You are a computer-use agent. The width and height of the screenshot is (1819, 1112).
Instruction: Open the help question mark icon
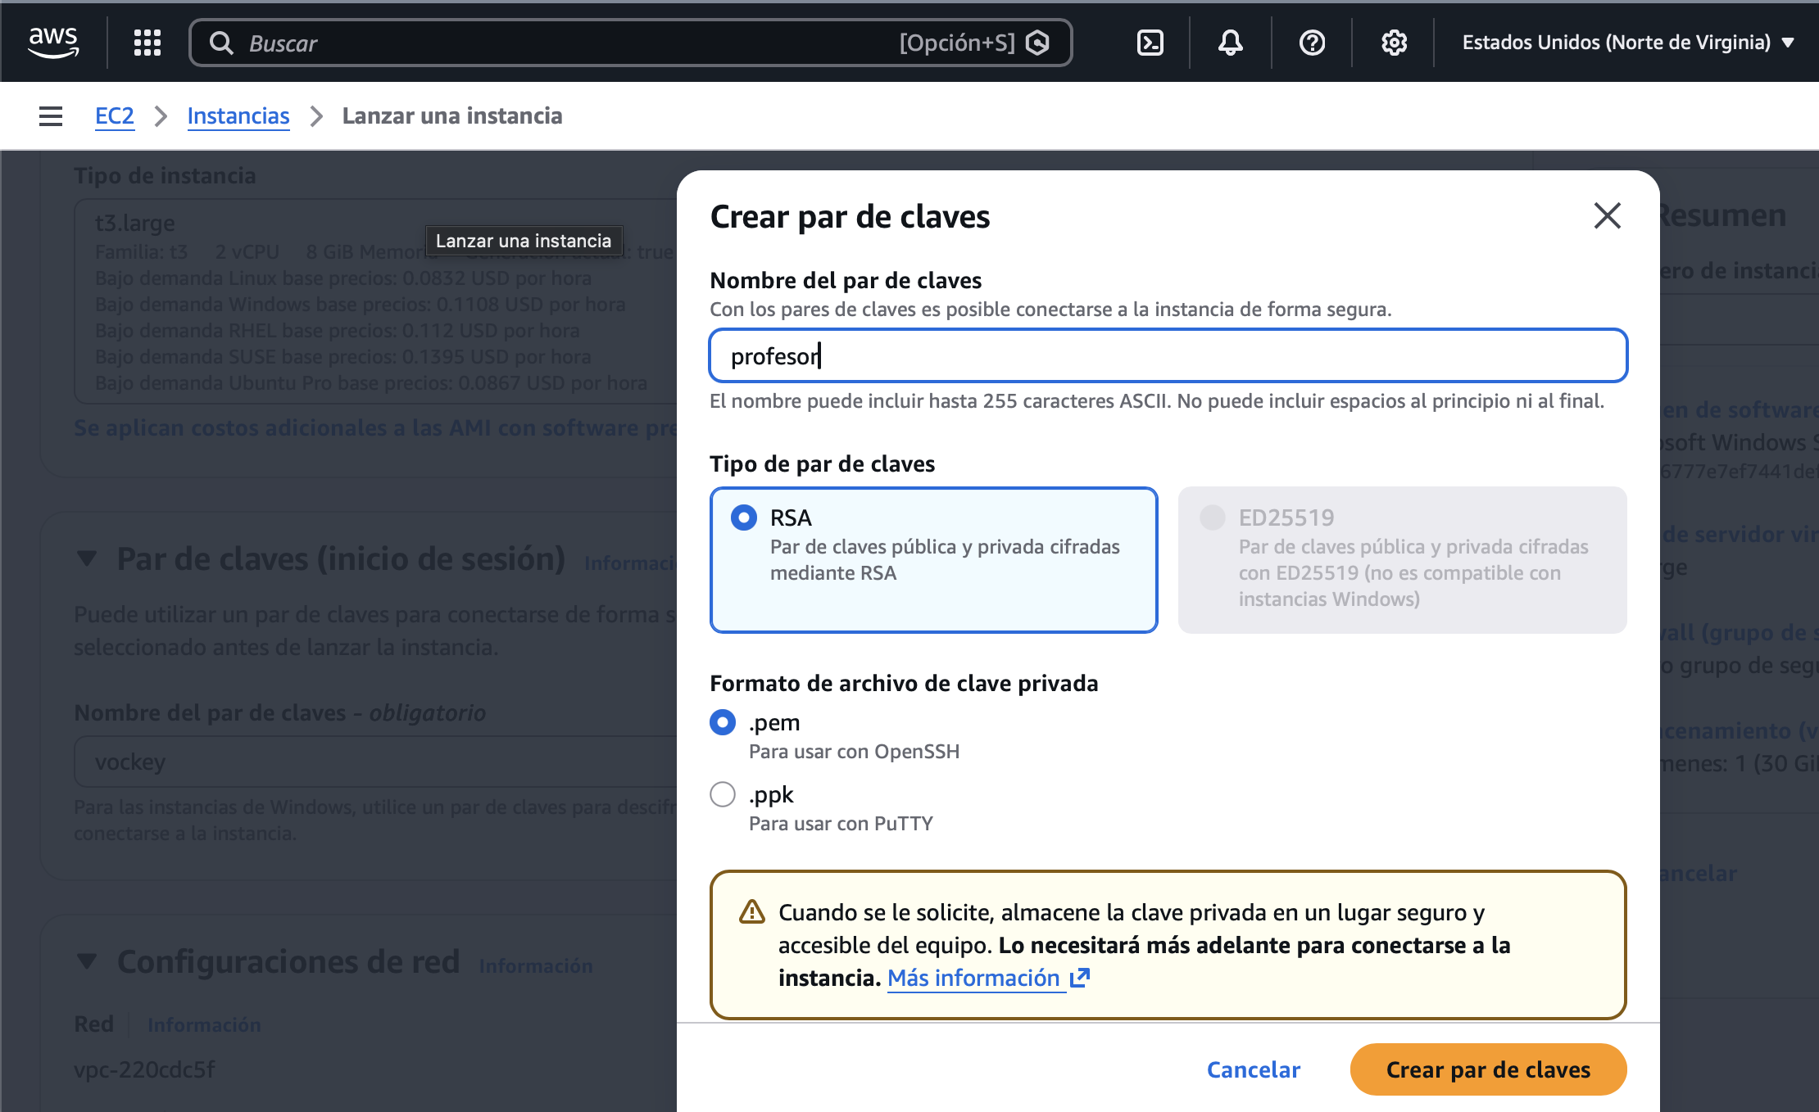pos(1312,43)
